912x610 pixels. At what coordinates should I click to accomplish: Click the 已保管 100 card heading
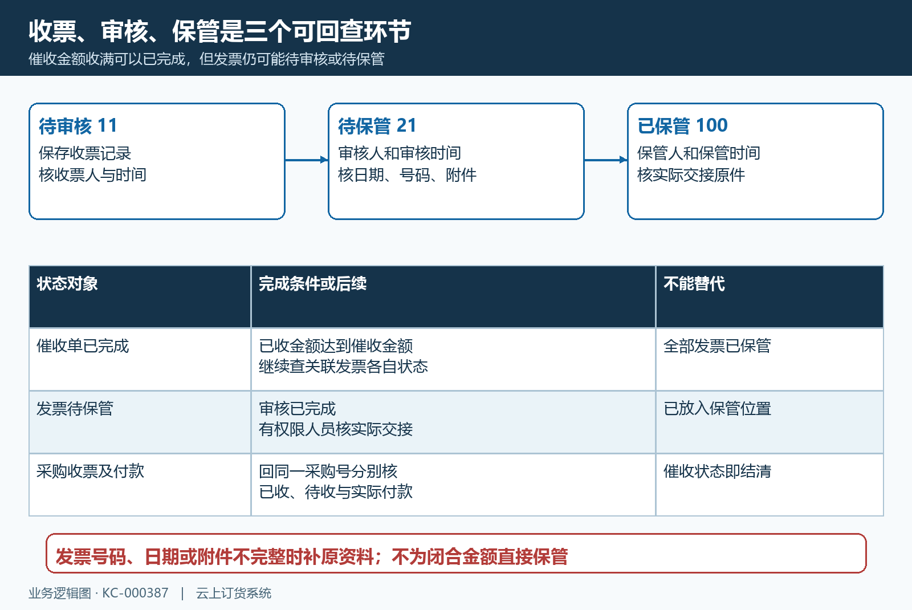pos(682,125)
